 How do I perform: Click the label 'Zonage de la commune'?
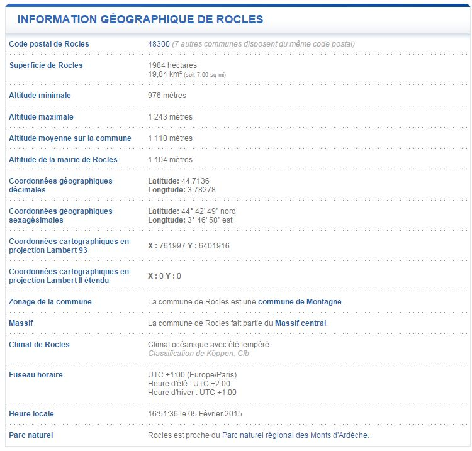50,302
